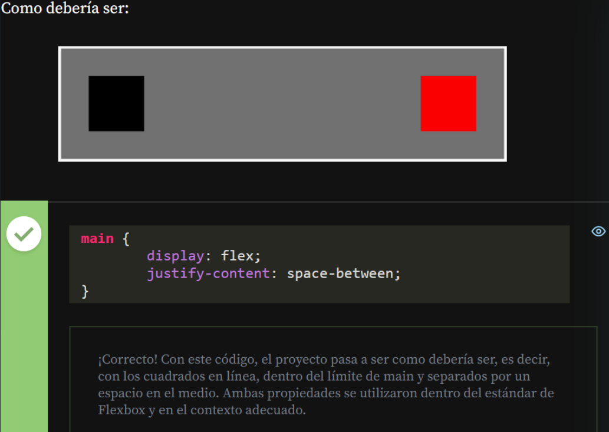Click the gray gap between the two squares

pos(282,103)
